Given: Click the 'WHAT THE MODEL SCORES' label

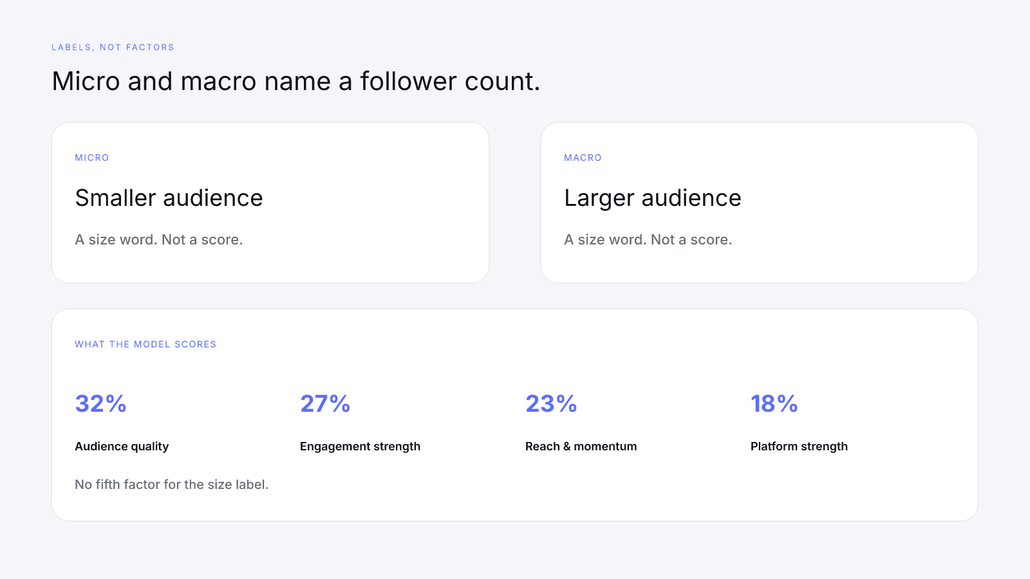Looking at the screenshot, I should click(145, 344).
